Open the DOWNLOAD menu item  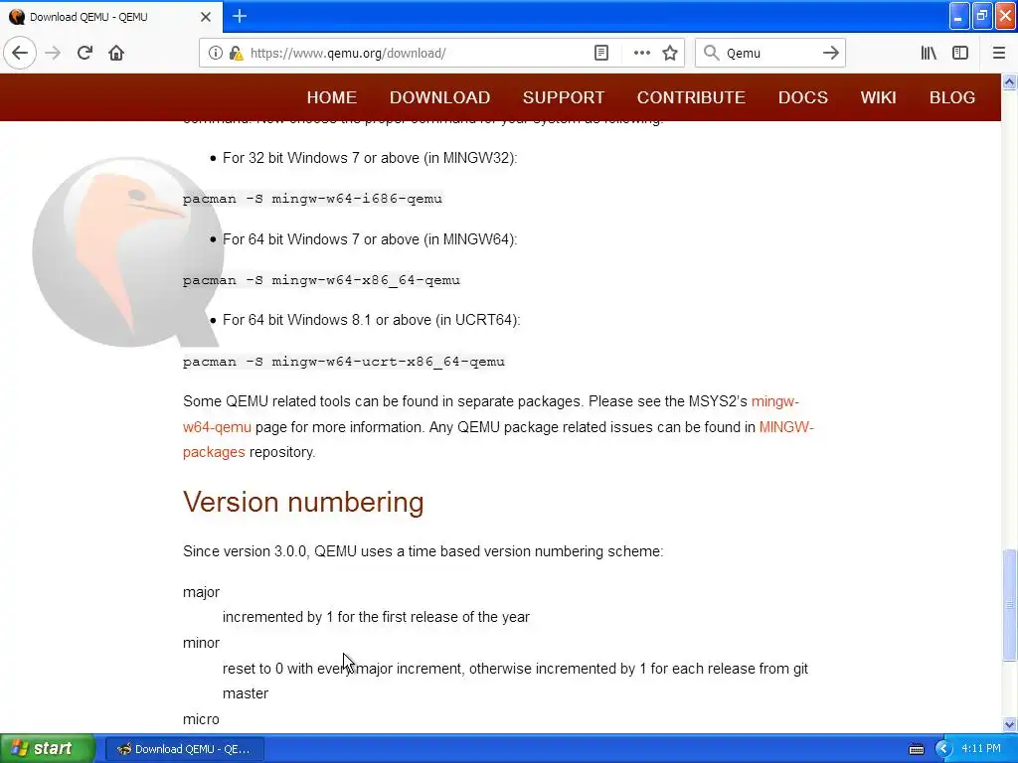pos(439,97)
